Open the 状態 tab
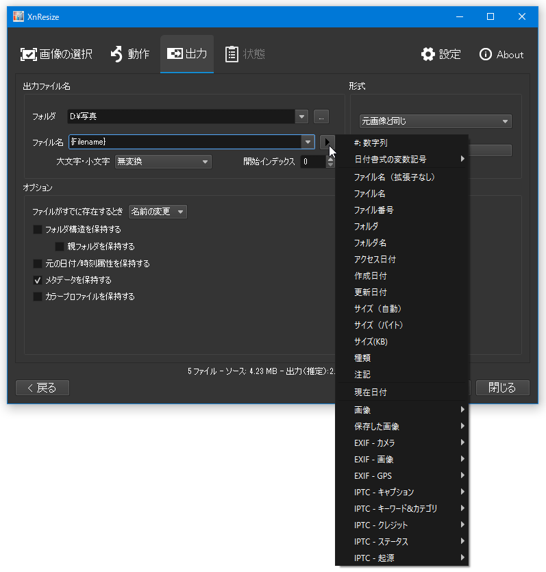546x572 pixels. pyautogui.click(x=245, y=54)
